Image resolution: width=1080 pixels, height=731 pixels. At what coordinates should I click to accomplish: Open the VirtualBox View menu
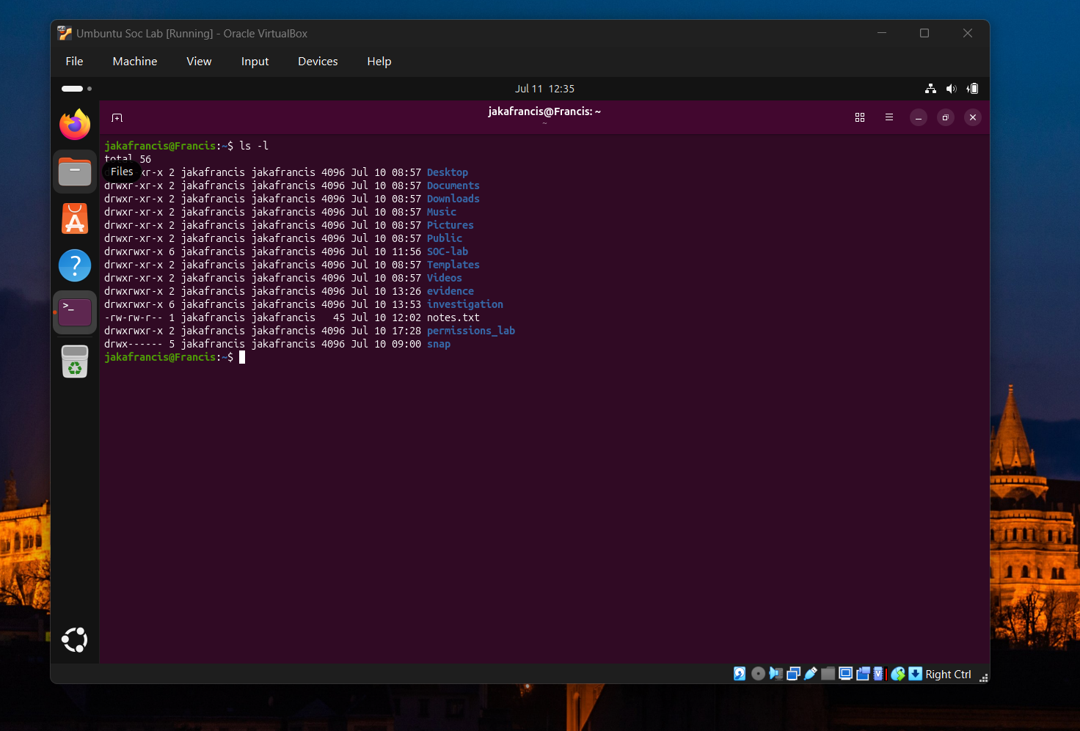199,62
